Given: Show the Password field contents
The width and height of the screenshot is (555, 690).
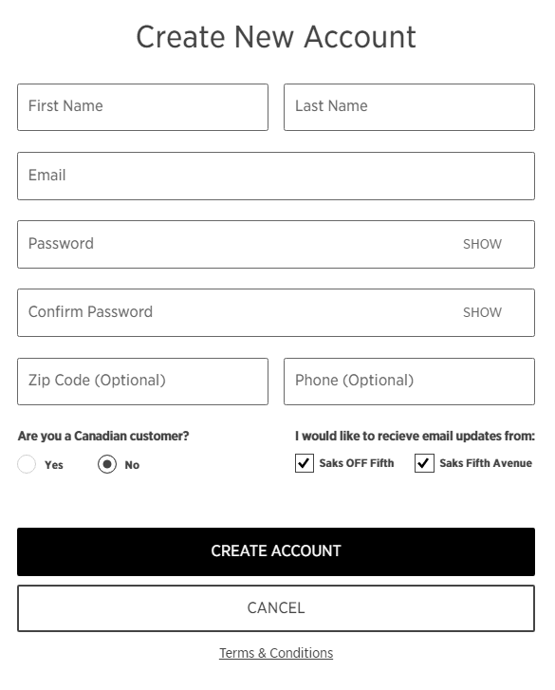Looking at the screenshot, I should (482, 244).
